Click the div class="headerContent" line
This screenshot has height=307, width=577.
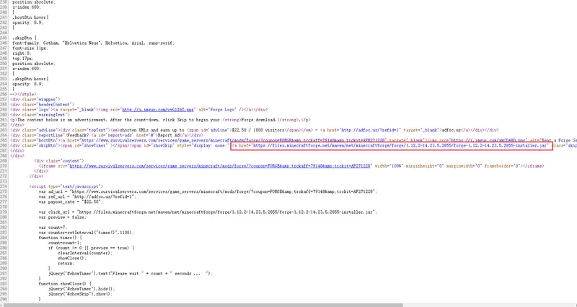click(43, 105)
